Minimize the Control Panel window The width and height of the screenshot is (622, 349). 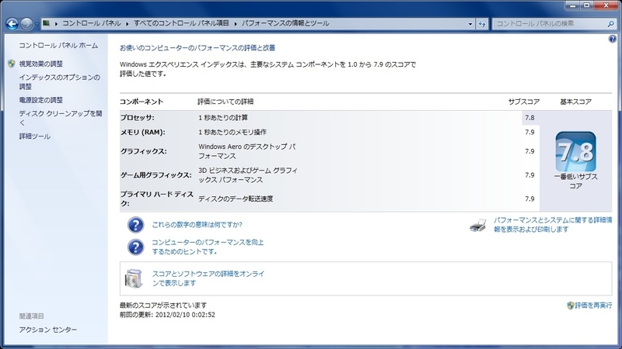click(x=572, y=5)
